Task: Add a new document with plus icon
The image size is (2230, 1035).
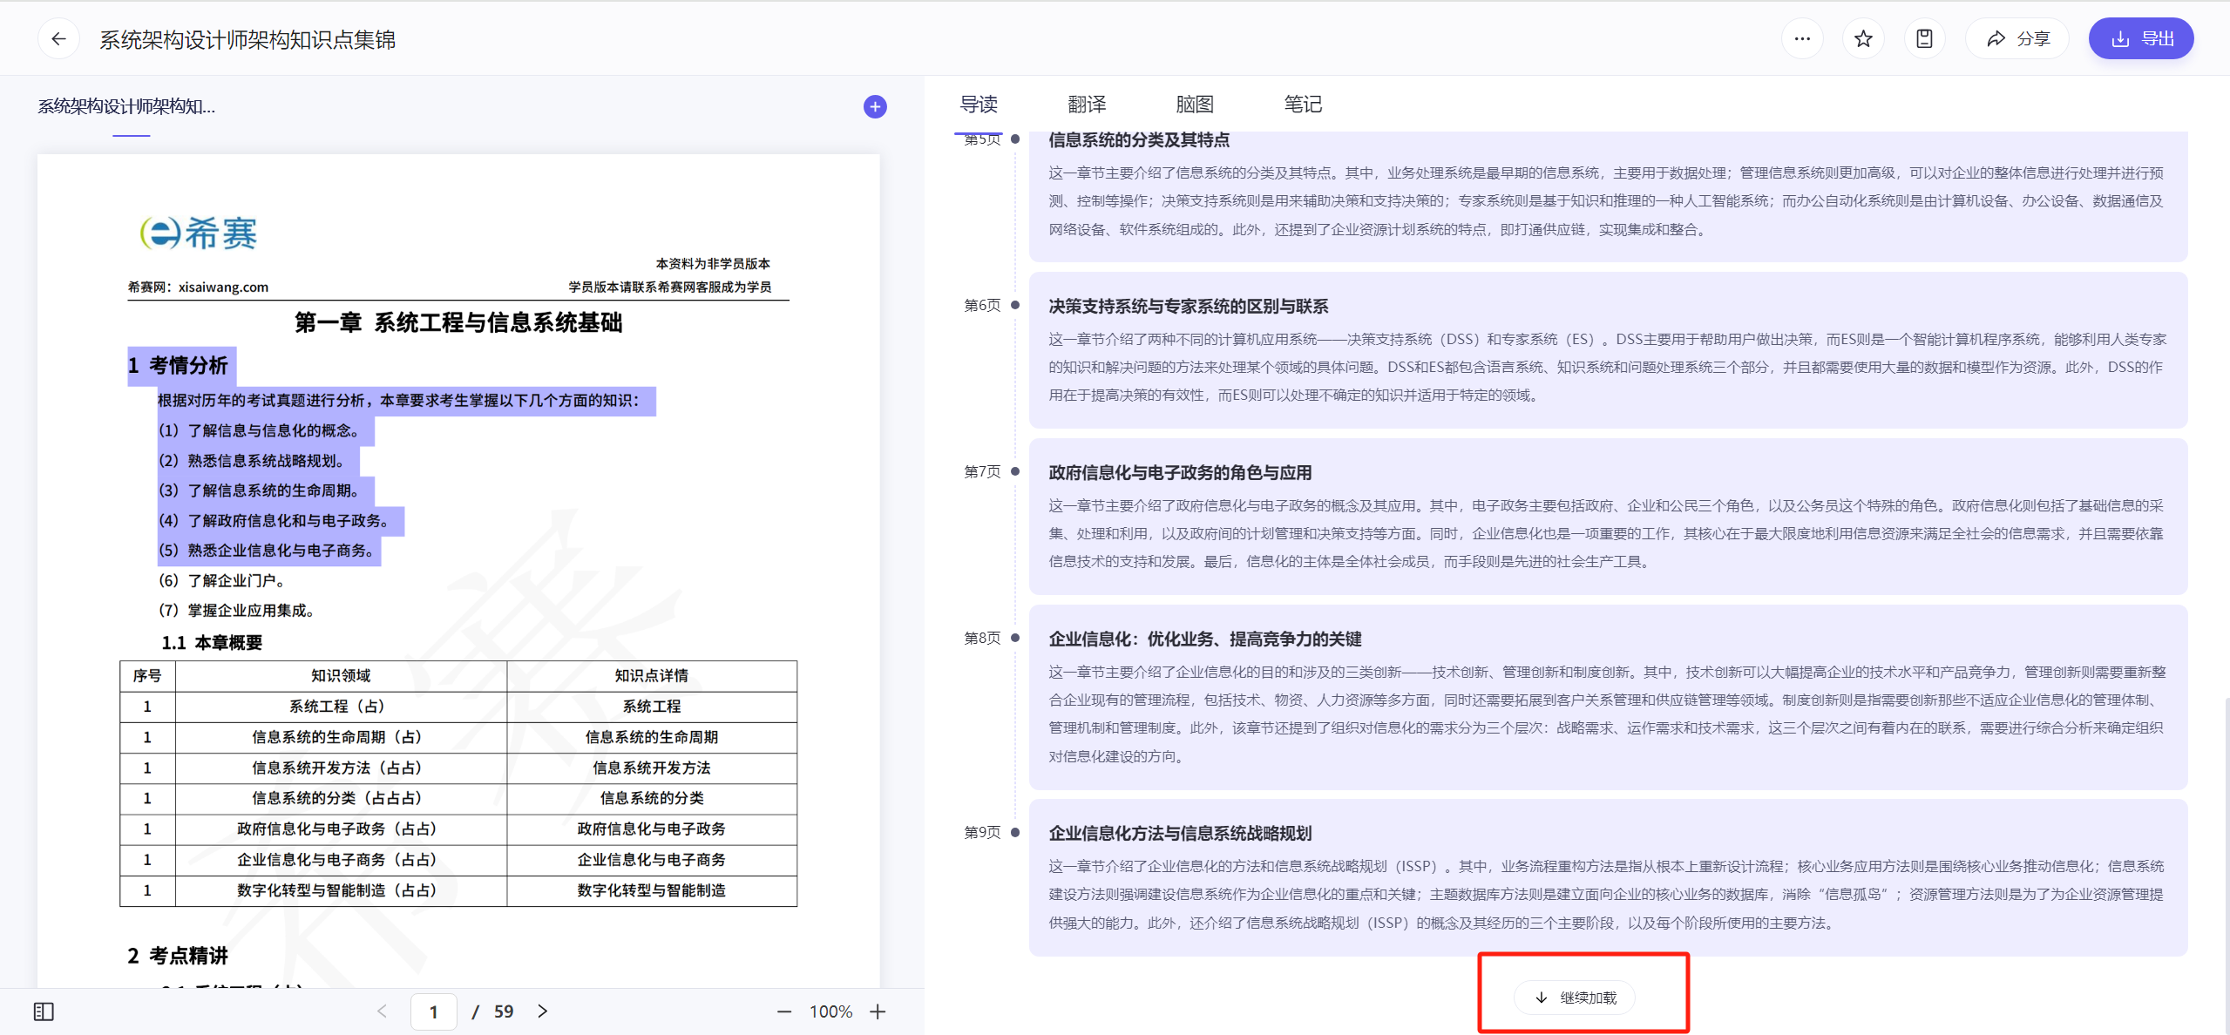Action: click(875, 106)
